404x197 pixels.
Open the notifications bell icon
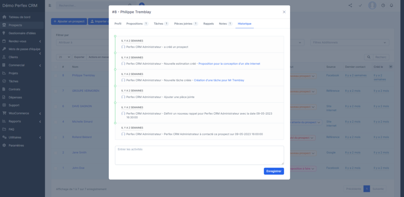(391, 6)
